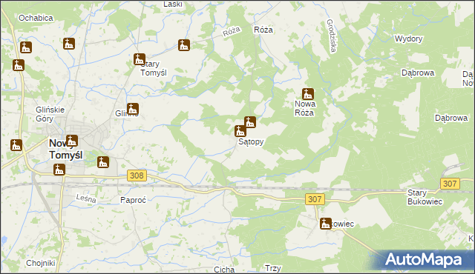Click the church icon at Stary Tomyśl
The width and height of the screenshot is (475, 274).
pos(140,59)
